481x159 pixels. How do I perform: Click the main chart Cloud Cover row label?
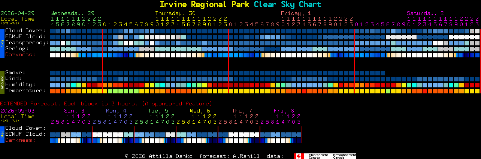(x=25, y=31)
